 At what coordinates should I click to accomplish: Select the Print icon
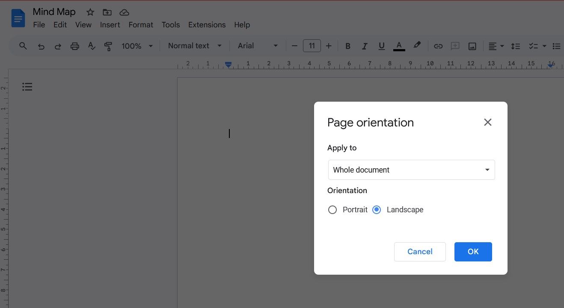[75, 46]
